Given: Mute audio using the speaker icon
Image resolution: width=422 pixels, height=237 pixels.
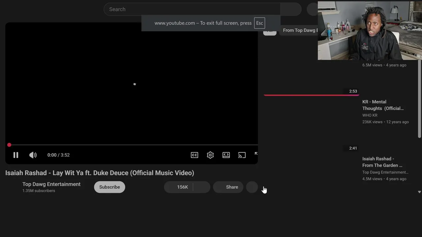Looking at the screenshot, I should (33, 155).
